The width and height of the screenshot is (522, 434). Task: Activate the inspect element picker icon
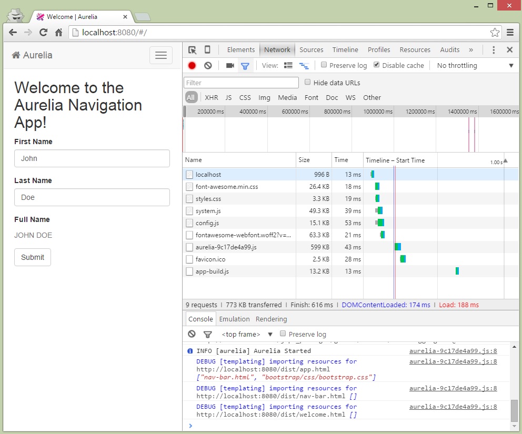(193, 50)
